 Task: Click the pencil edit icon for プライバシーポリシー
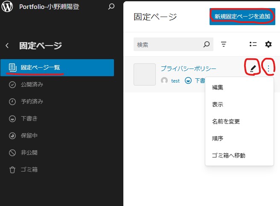tap(253, 68)
